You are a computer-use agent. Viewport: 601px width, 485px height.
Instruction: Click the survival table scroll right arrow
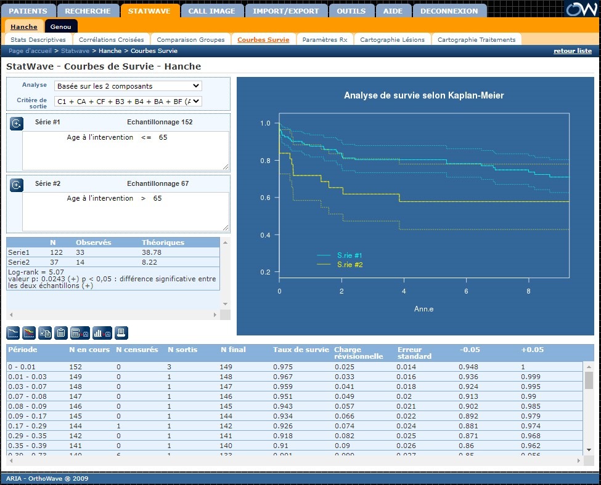click(578, 460)
